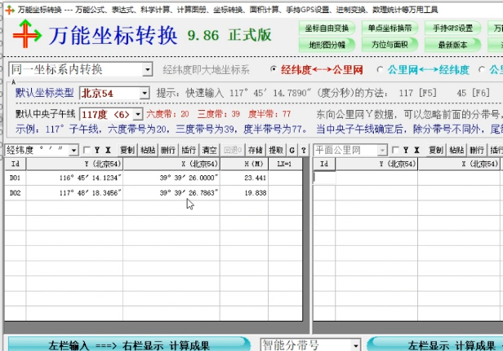Click right pane 粘贴 (paste) button

coord(456,150)
